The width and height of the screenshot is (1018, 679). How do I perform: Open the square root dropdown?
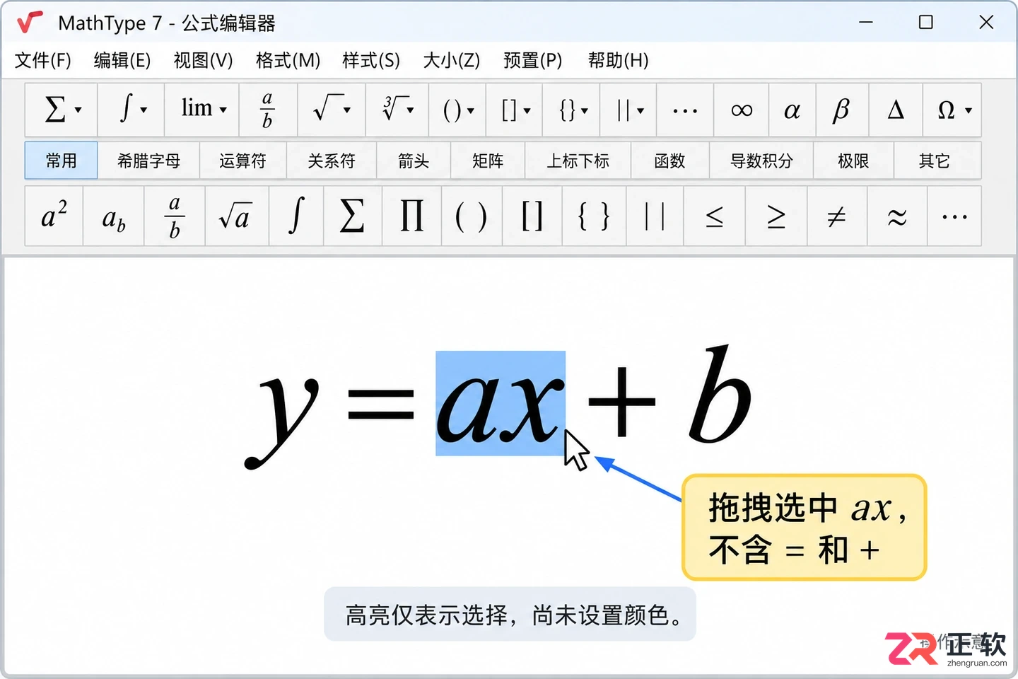point(332,110)
